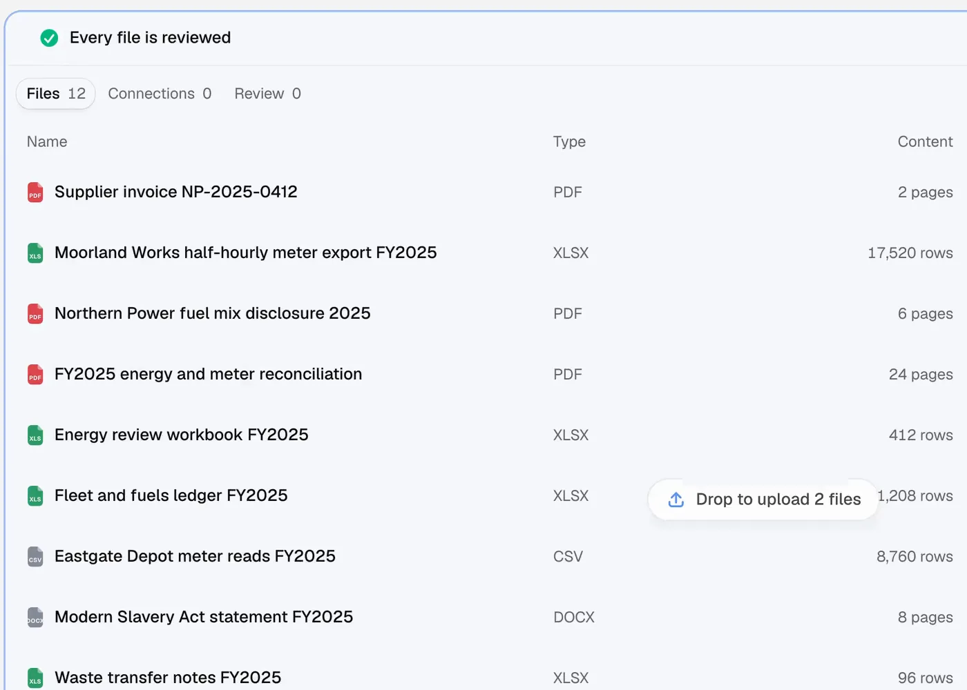Viewport: 967px width, 690px height.
Task: Open Energy review workbook FY2025
Action: pos(182,435)
